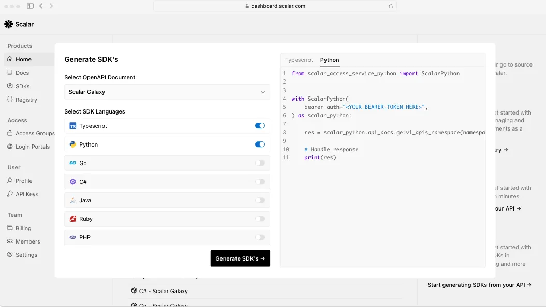Screen dimensions: 546x307
Task: Click the Settings gear icon
Action: (x=10, y=255)
